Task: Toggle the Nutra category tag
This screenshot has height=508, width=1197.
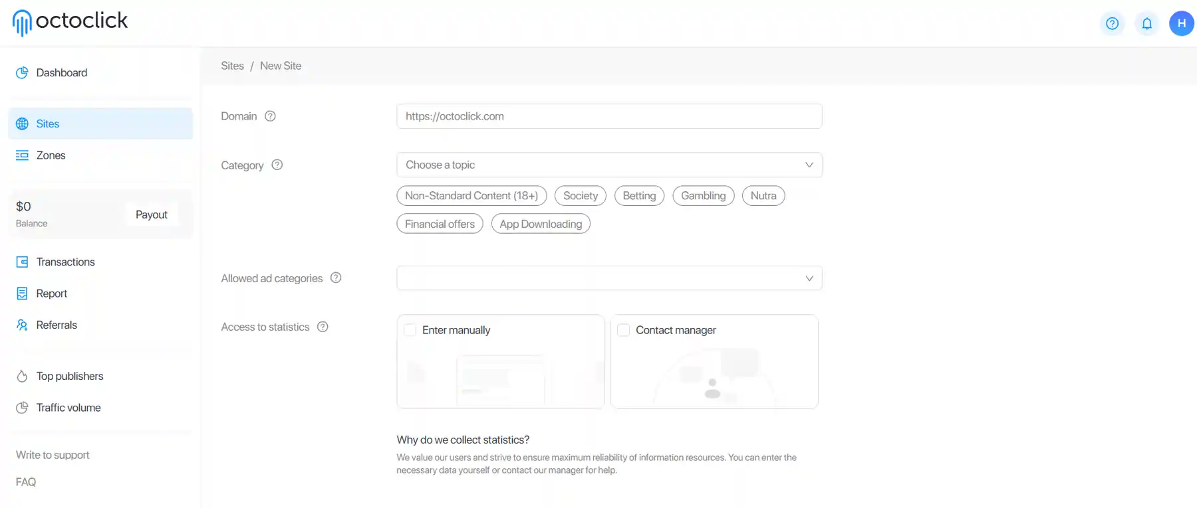Action: tap(763, 196)
